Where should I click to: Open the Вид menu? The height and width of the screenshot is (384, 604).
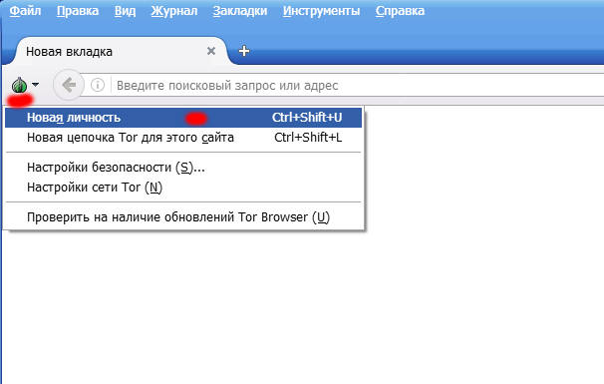125,11
